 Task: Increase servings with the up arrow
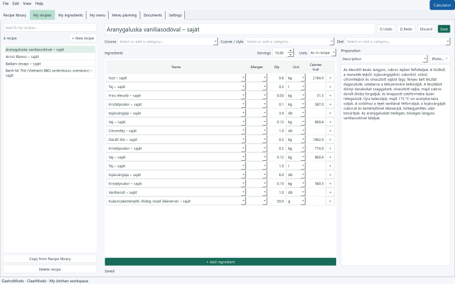click(x=290, y=51)
